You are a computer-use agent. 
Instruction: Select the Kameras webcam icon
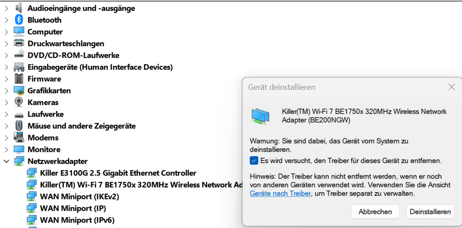pos(19,102)
